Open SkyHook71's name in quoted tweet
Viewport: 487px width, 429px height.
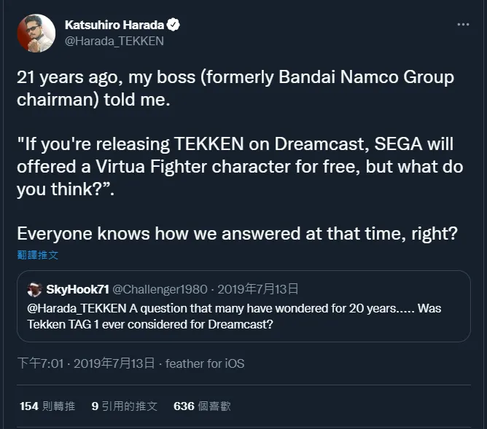[x=77, y=290]
